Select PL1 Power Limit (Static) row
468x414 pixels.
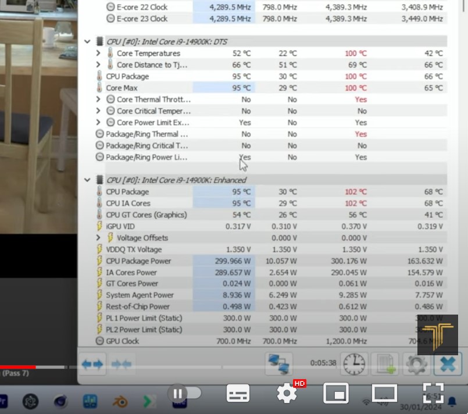pos(271,318)
